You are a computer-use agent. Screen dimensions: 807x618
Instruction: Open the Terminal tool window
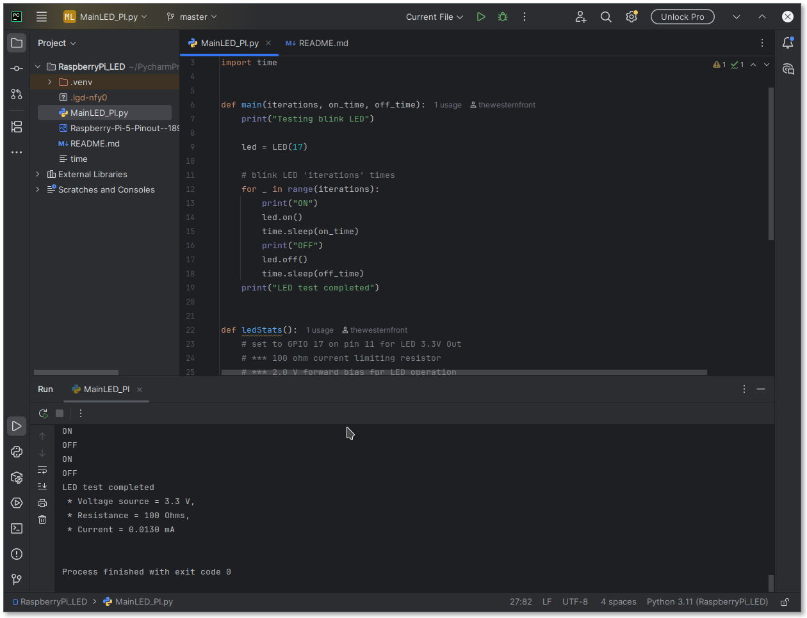tap(17, 528)
